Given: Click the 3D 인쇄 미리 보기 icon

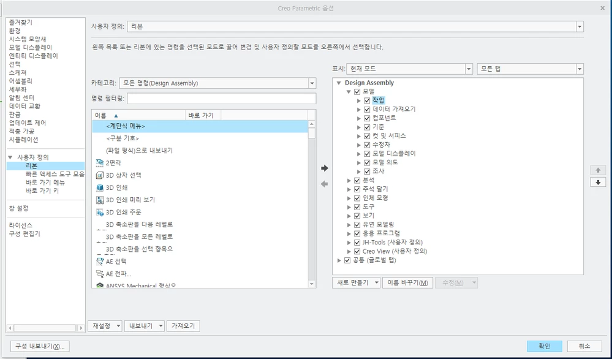Looking at the screenshot, I should click(99, 200).
